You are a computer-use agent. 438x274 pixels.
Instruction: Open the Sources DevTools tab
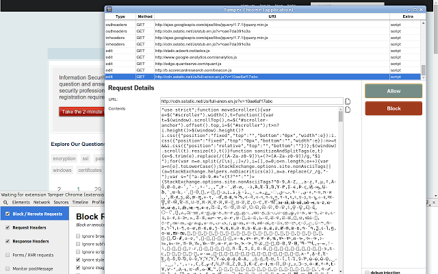61,202
